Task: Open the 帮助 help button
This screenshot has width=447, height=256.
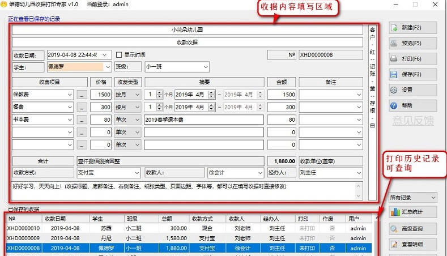Action: pyautogui.click(x=412, y=105)
